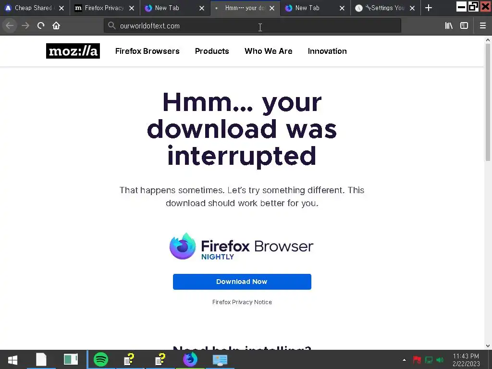Open the clock showing 11:43 PM

pos(466,360)
